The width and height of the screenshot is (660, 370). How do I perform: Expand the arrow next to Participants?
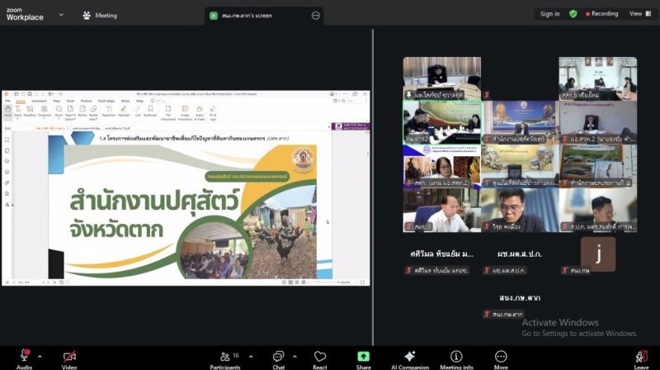click(247, 357)
